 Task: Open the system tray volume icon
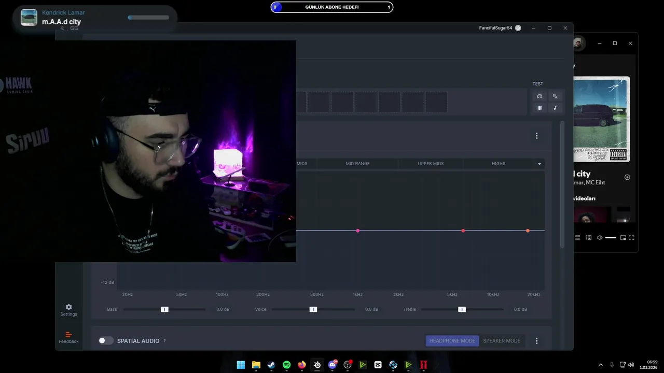[631, 365]
